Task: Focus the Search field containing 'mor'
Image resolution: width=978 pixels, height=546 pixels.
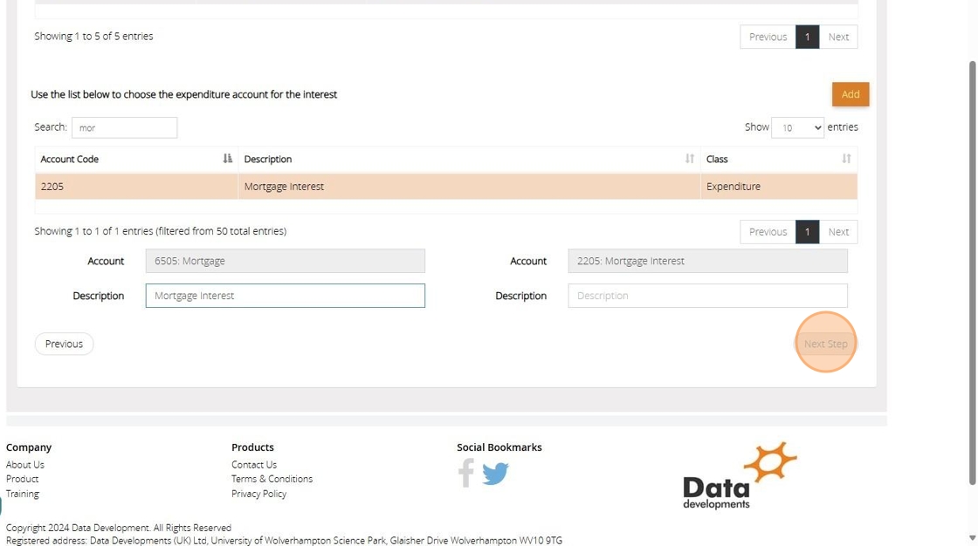Action: pos(124,127)
